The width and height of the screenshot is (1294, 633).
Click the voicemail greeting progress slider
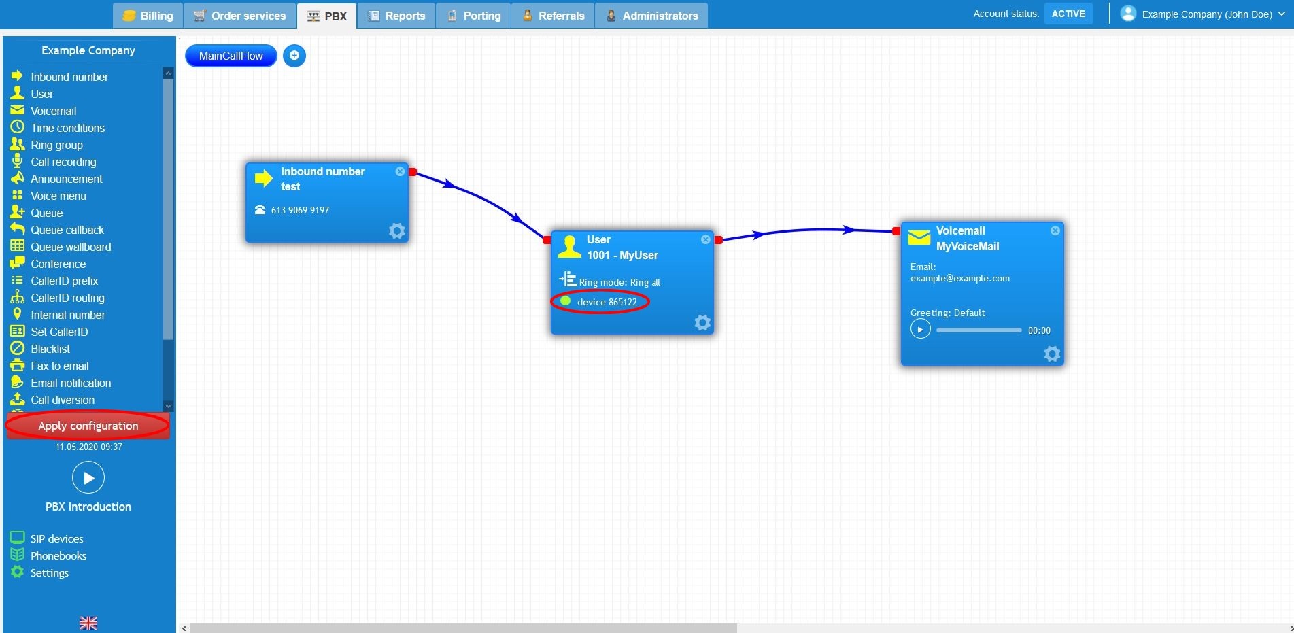coord(978,330)
